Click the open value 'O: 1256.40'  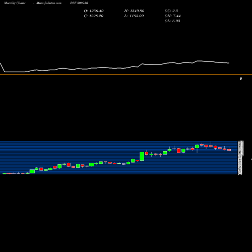[94, 11]
